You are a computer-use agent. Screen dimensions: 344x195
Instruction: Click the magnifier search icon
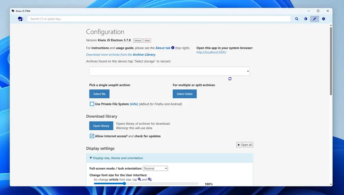297,19
